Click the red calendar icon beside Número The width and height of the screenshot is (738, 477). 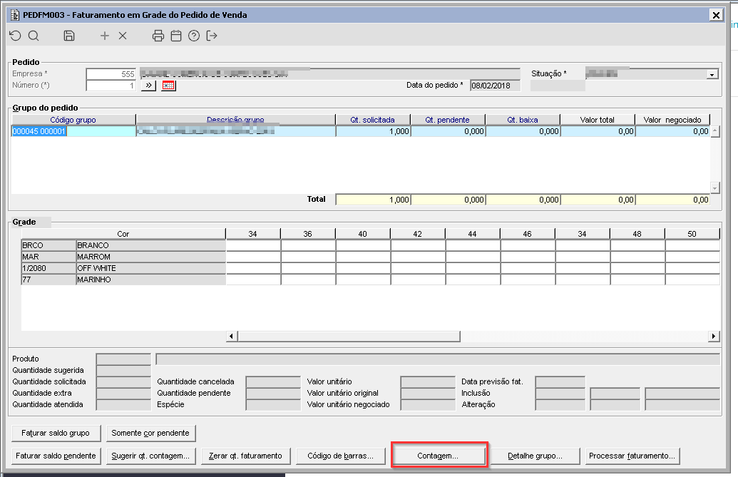pos(168,86)
